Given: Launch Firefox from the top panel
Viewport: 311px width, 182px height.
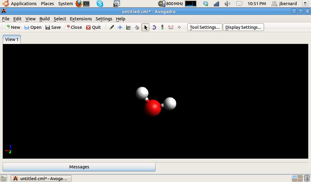Looking at the screenshot, I should pos(79,4).
